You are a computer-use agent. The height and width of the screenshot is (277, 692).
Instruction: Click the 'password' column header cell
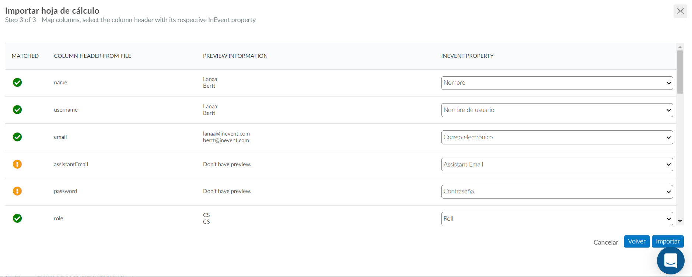[65, 191]
